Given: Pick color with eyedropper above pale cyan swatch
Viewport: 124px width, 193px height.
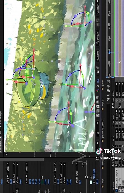Looking at the screenshot, I should (x=91, y=178).
